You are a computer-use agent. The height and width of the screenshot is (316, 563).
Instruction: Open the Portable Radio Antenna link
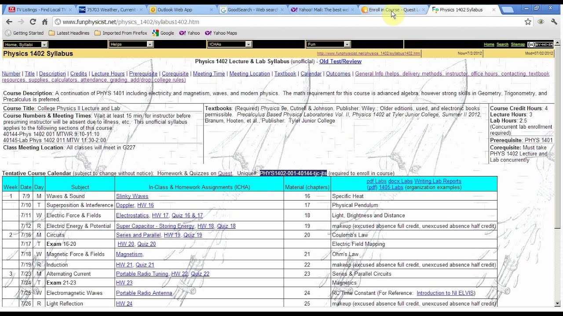pyautogui.click(x=144, y=293)
